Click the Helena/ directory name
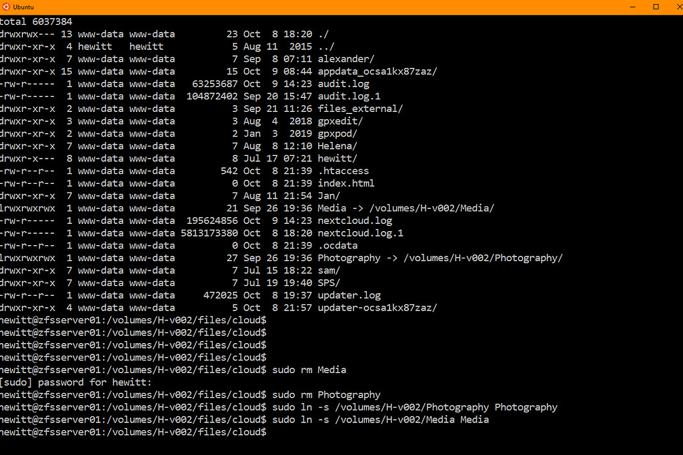Viewport: 683px width, 455px height. tap(337, 146)
